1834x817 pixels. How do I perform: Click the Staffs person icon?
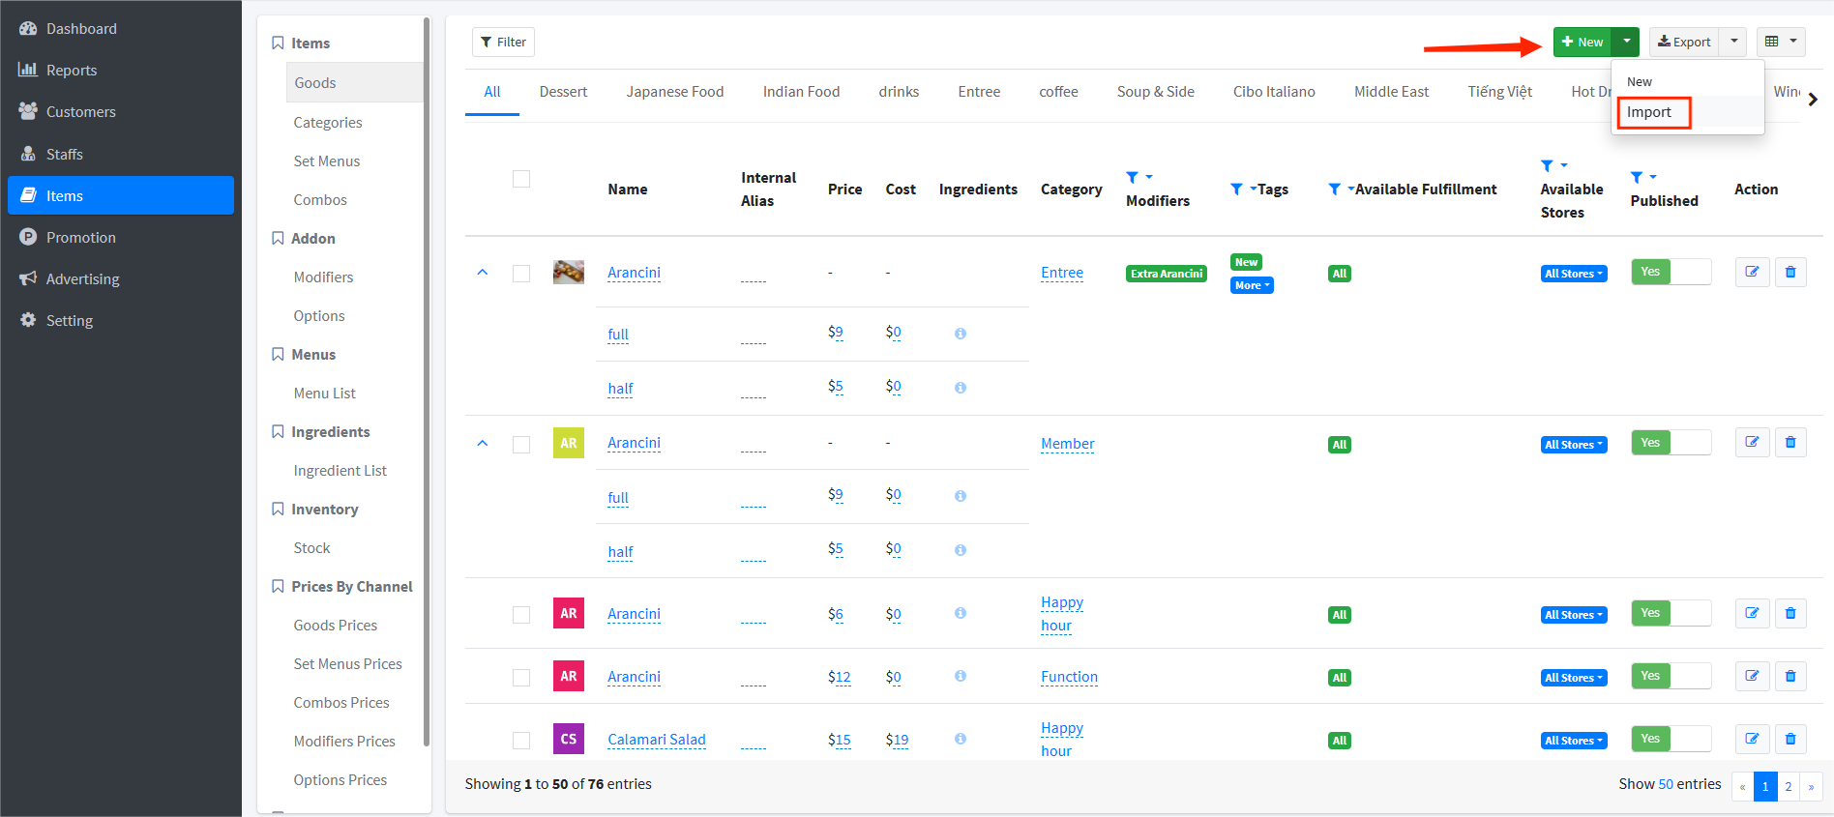click(x=28, y=154)
